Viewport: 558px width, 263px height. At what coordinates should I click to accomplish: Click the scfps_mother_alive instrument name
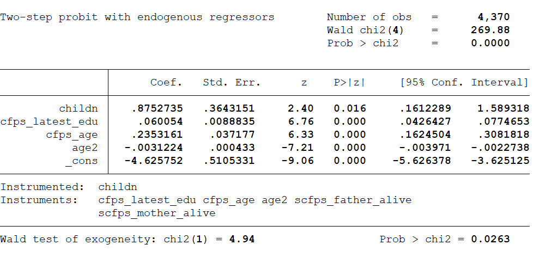click(157, 213)
